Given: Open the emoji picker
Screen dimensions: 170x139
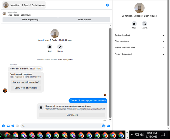Looking at the screenshot, I should click(103, 126).
